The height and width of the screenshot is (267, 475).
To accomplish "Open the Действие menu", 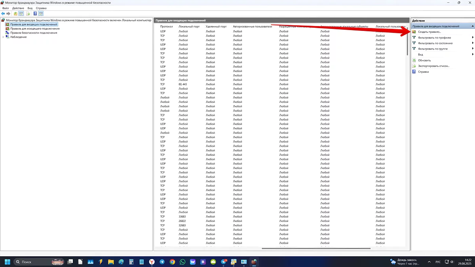I will click(18, 8).
